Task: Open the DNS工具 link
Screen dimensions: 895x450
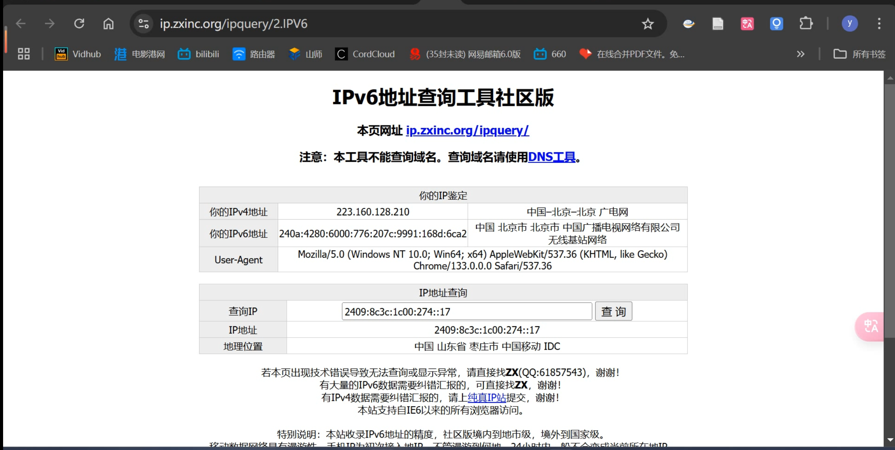Action: (x=551, y=157)
